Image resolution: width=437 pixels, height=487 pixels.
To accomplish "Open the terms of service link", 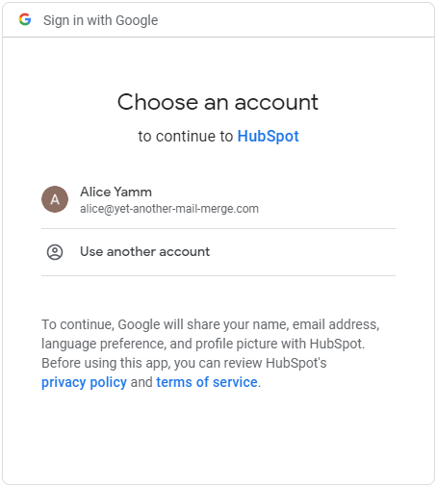I will pos(207,382).
